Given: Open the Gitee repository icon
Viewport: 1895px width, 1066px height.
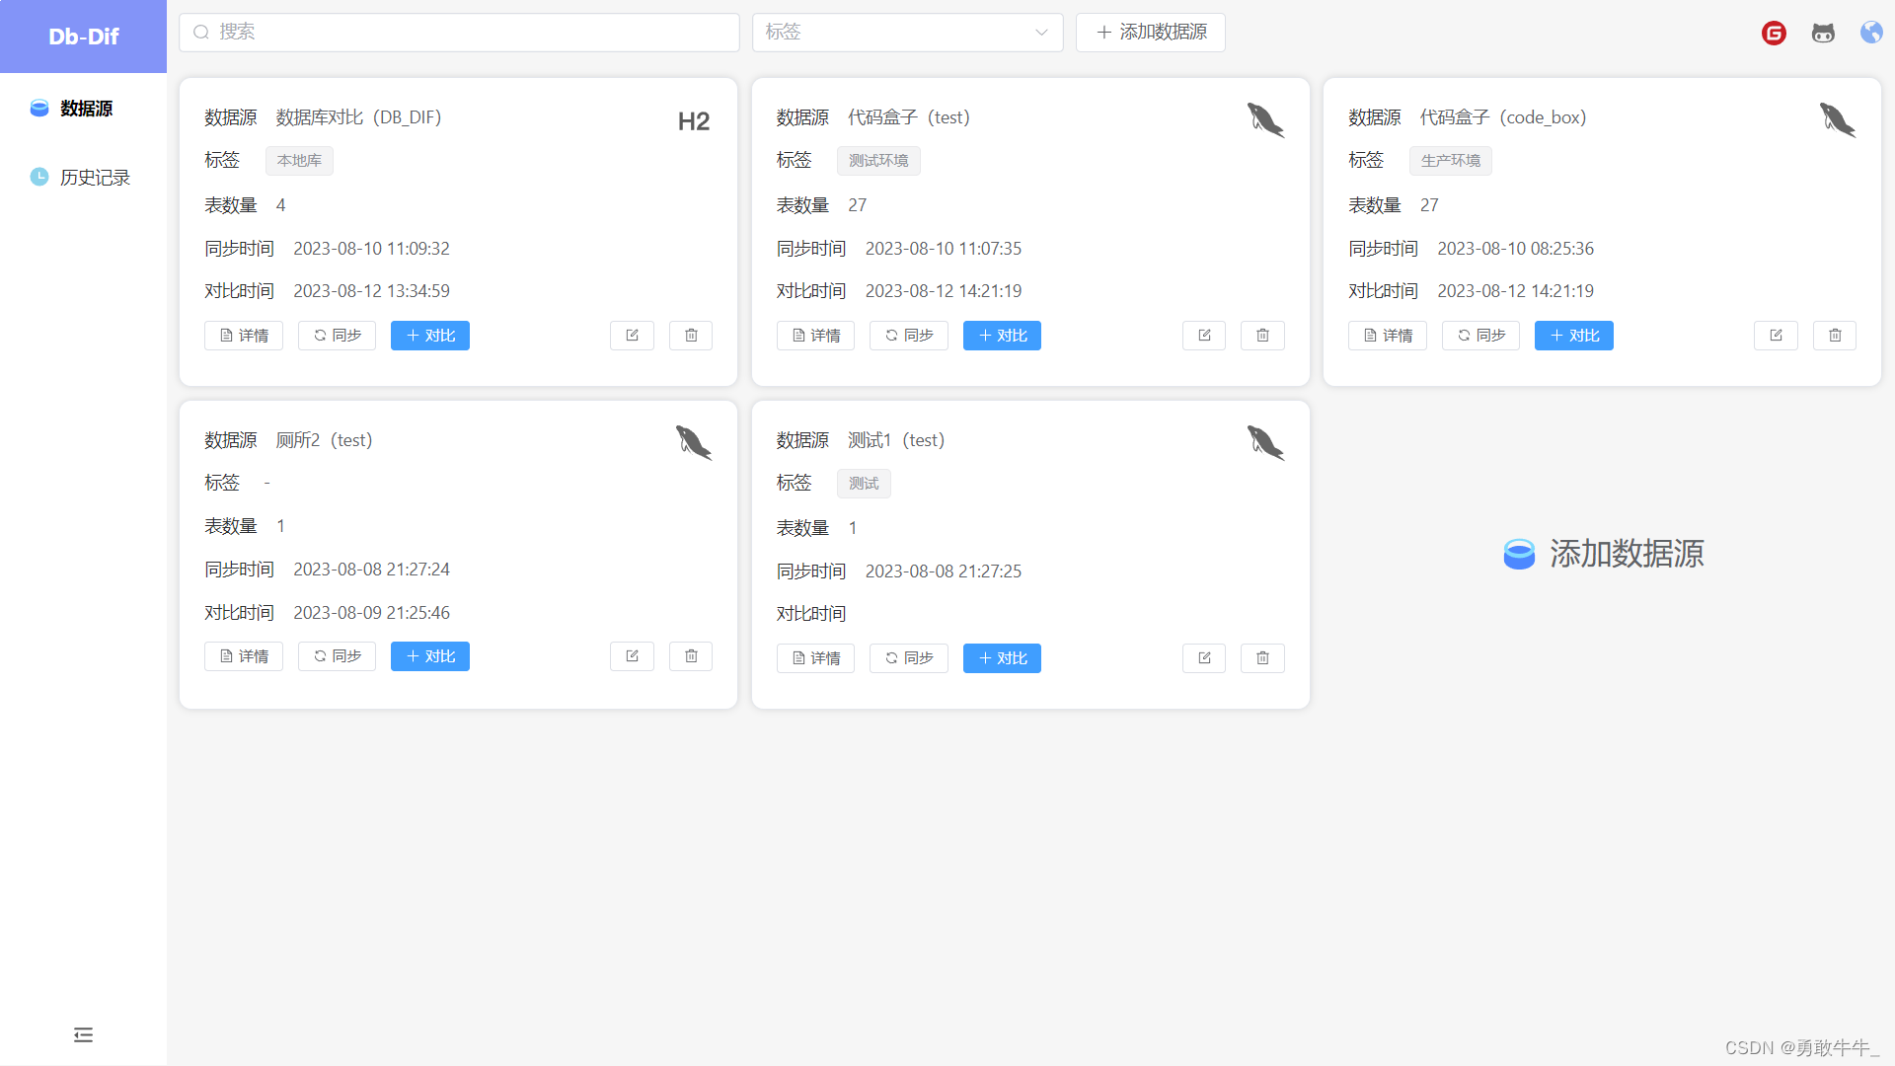Looking at the screenshot, I should pyautogui.click(x=1774, y=33).
